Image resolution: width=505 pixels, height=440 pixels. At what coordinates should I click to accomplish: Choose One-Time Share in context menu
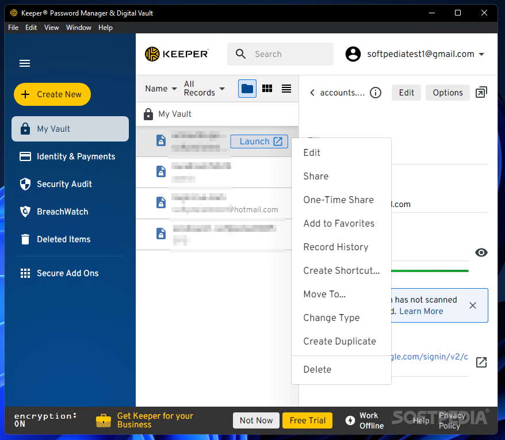click(342, 200)
